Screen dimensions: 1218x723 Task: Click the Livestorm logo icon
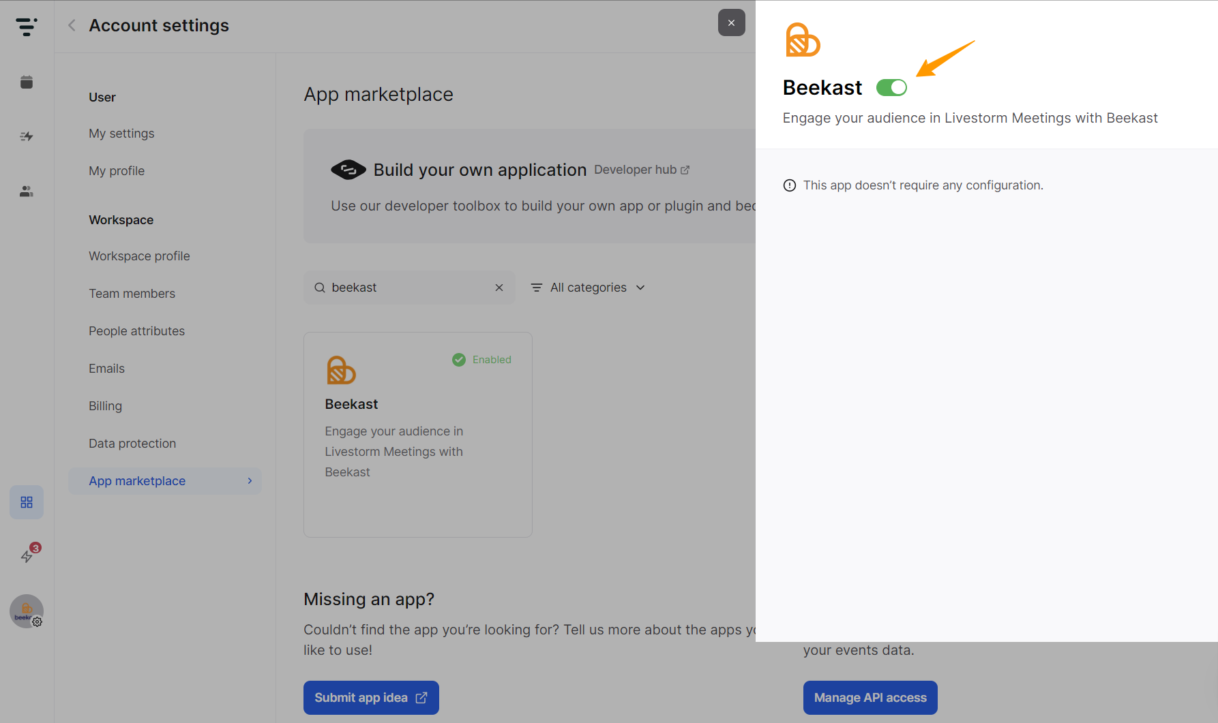pyautogui.click(x=27, y=27)
